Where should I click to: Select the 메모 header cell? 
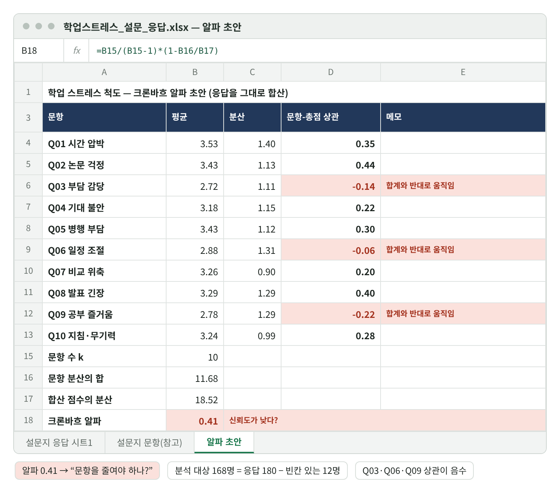click(463, 117)
